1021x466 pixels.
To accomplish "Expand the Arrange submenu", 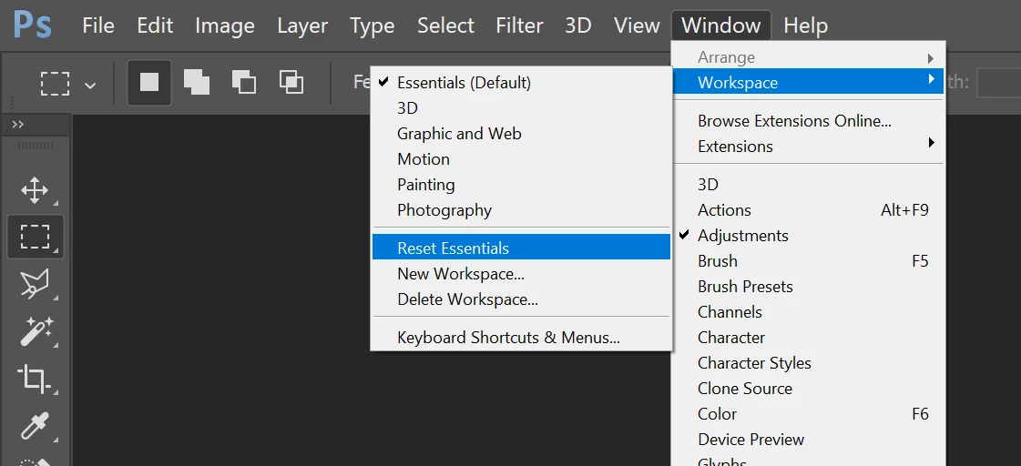I will click(808, 57).
